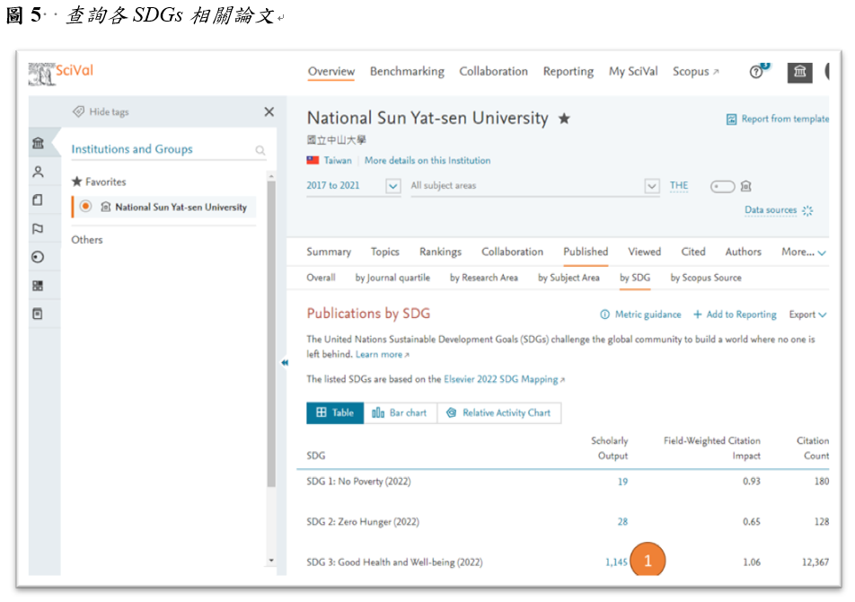Switch to the Authors tab
Image resolution: width=855 pixels, height=602 pixels.
pos(743,252)
